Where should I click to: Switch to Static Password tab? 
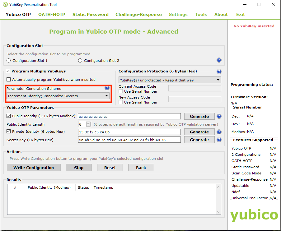click(90, 14)
